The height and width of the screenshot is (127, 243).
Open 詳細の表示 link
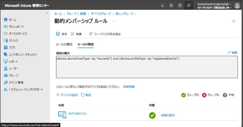[x=168, y=115]
